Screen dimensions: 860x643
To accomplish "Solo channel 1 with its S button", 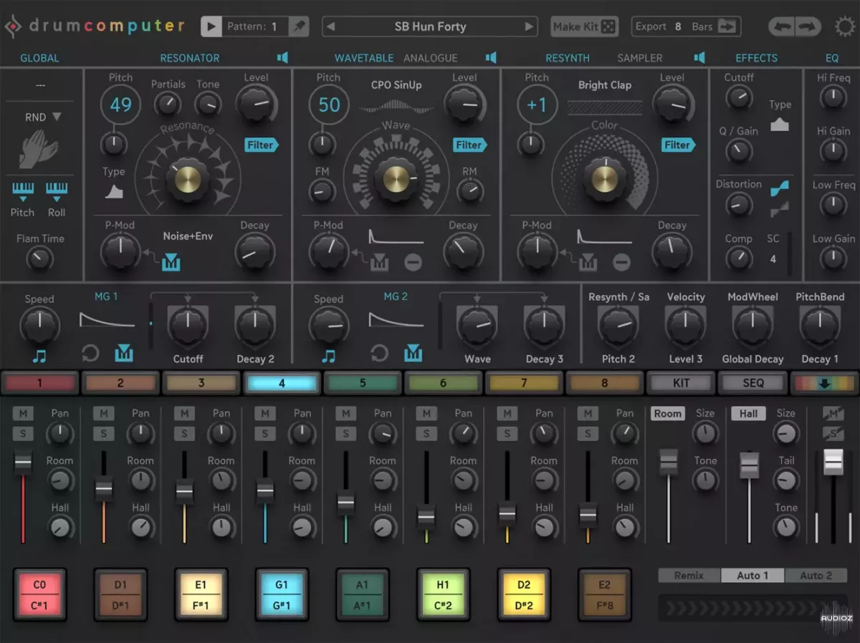I will click(23, 433).
